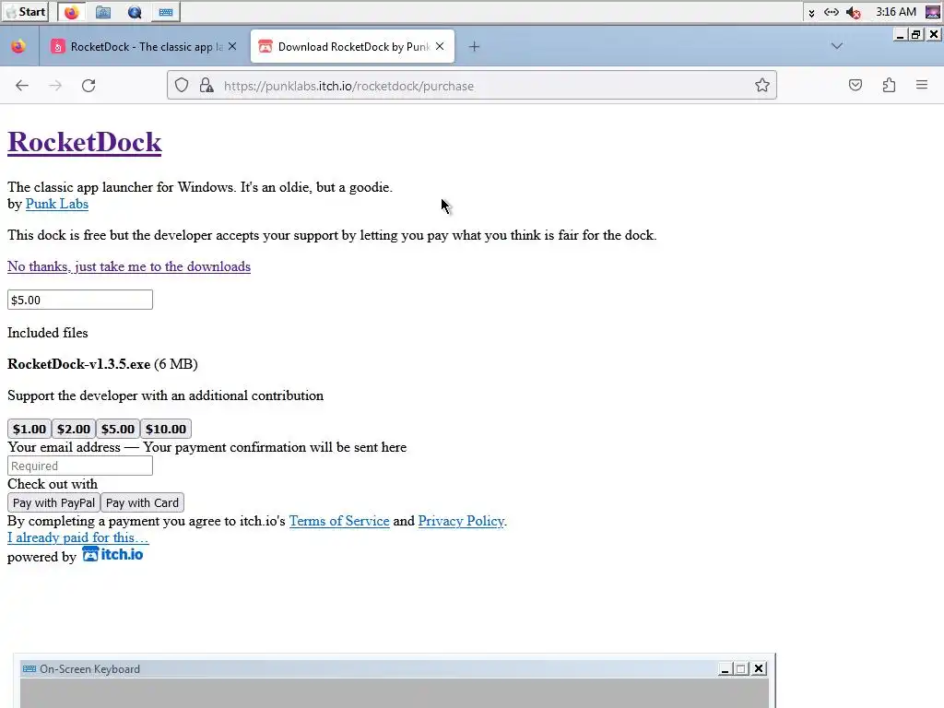The image size is (944, 708).
Task: Minimize the On-Screen Keyboard window
Action: 726,669
